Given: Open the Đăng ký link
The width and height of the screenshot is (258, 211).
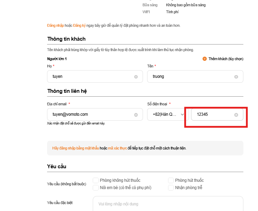Looking at the screenshot, I should [79, 25].
